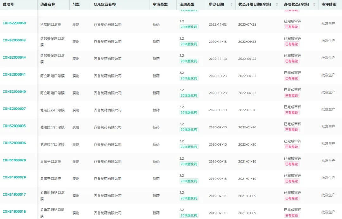The height and width of the screenshot is (219, 342).
Task: Click sort arrows beside 状态开始日期(摩熵) header
Action: pos(277,4)
